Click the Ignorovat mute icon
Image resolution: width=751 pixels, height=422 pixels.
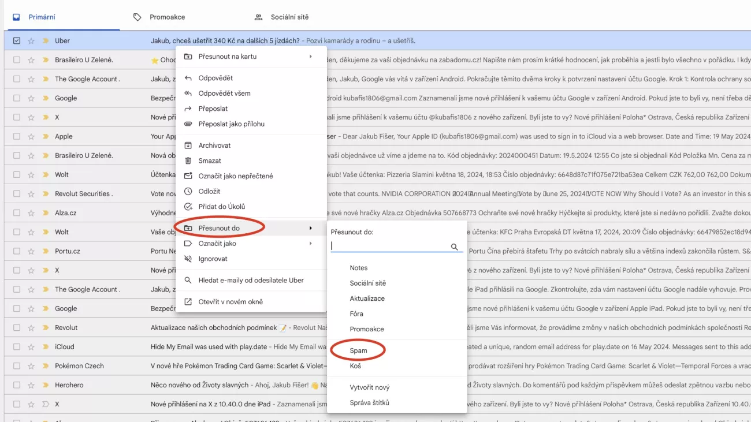[188, 259]
